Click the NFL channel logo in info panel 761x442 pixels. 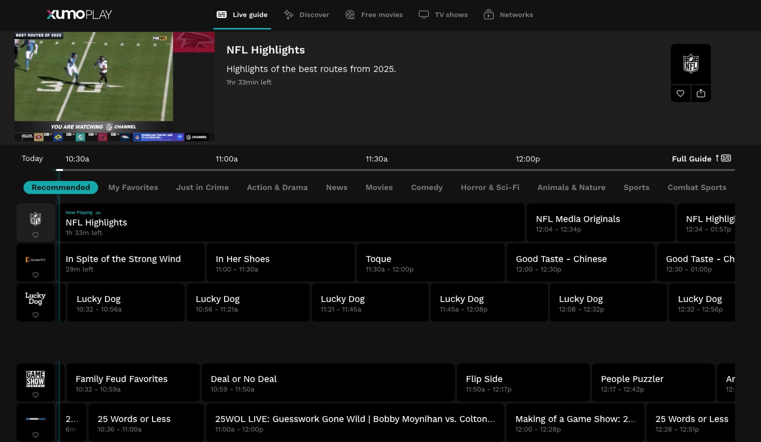691,64
